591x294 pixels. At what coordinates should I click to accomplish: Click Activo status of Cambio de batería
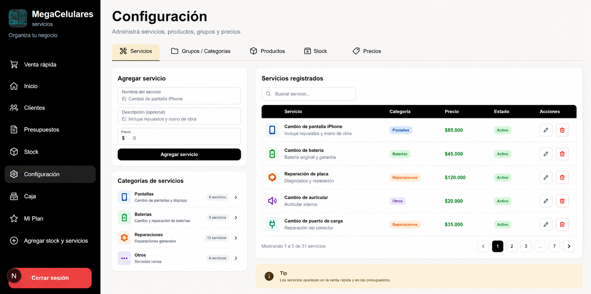(x=503, y=154)
